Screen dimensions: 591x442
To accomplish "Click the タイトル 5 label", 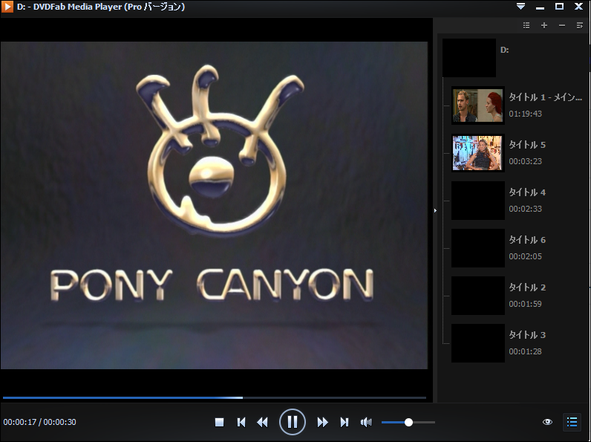I will pos(527,145).
